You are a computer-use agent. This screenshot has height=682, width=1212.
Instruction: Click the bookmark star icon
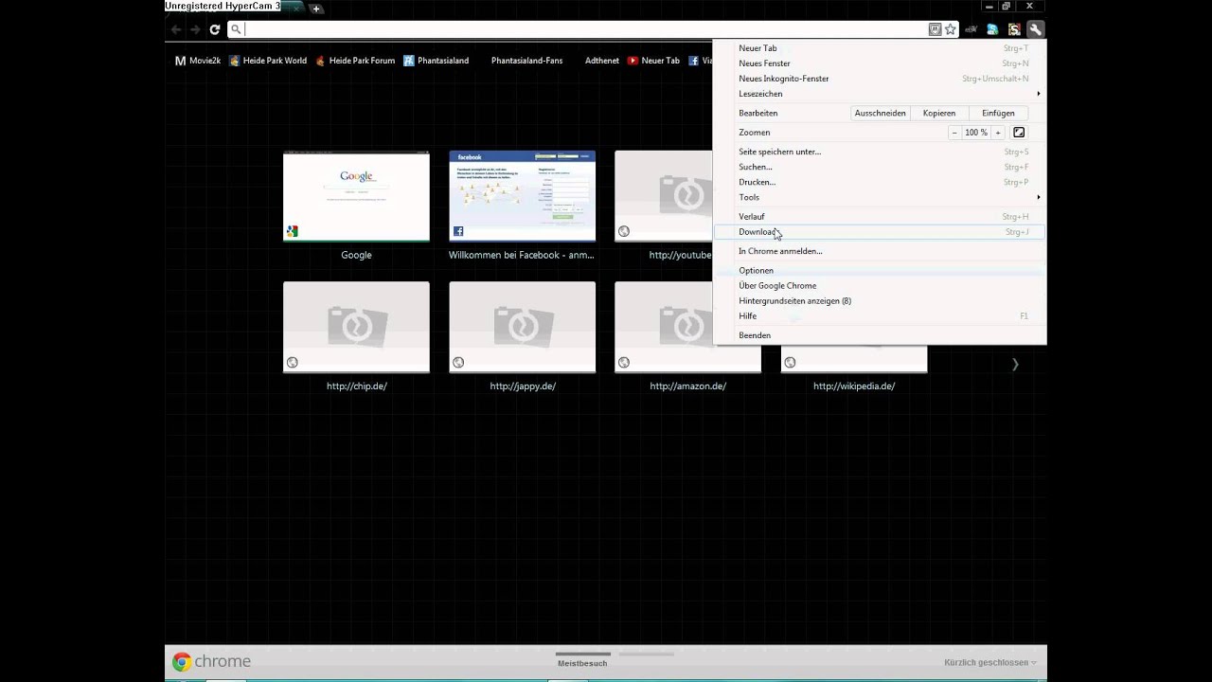pyautogui.click(x=950, y=29)
